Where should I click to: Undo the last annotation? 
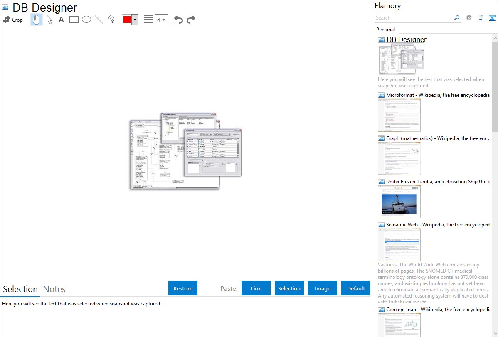(x=178, y=20)
